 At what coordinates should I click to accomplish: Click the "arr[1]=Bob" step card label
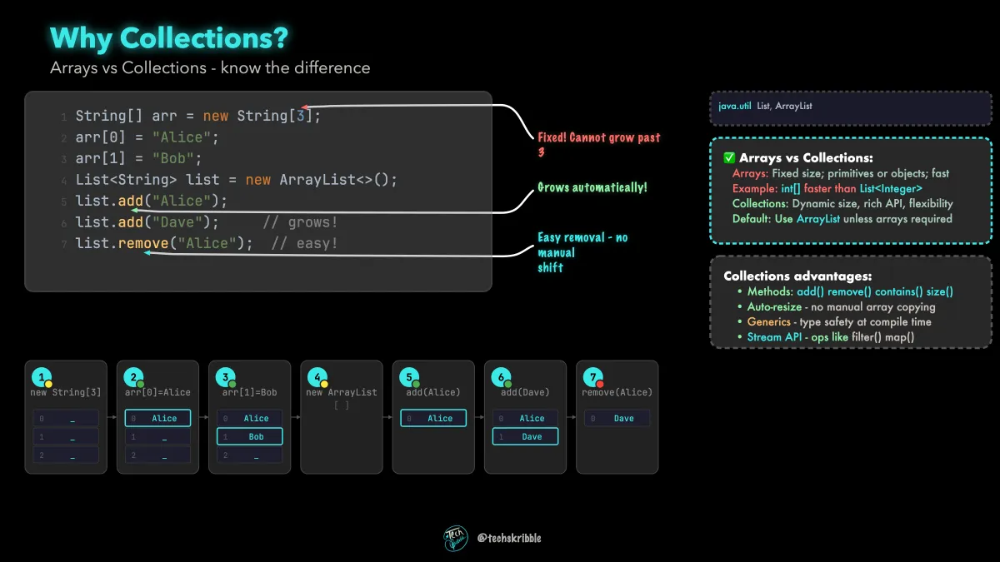(x=250, y=392)
